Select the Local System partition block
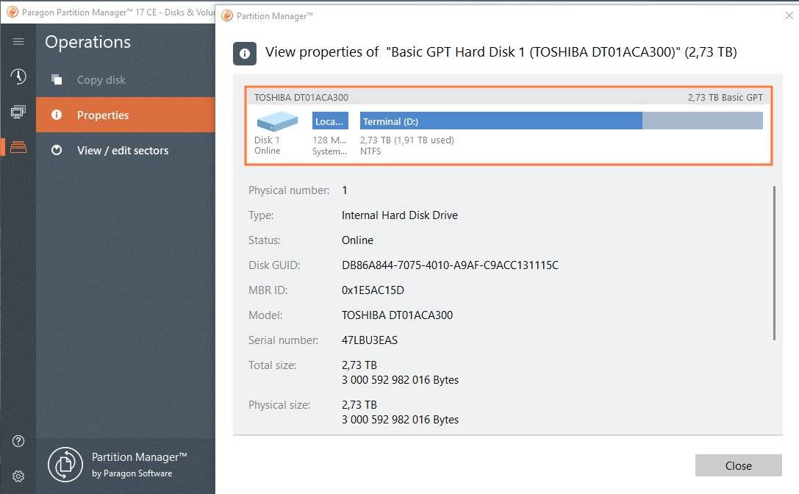Screen dimensions: 799x494 pyautogui.click(x=330, y=121)
